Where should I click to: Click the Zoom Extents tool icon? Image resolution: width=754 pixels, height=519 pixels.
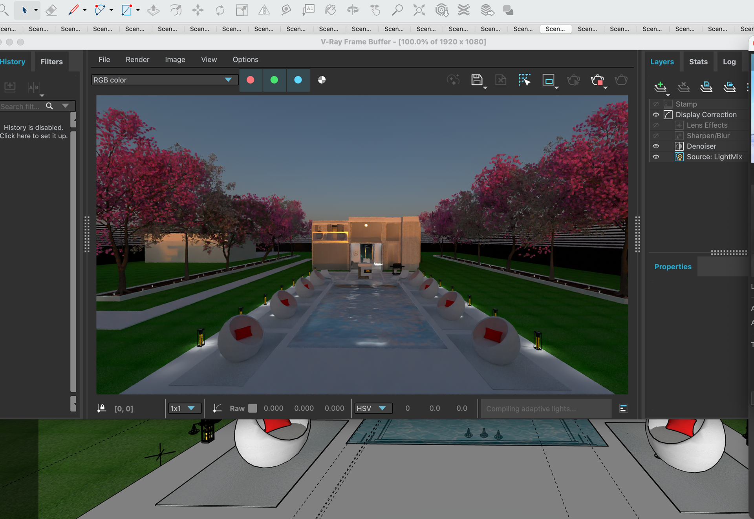(419, 10)
